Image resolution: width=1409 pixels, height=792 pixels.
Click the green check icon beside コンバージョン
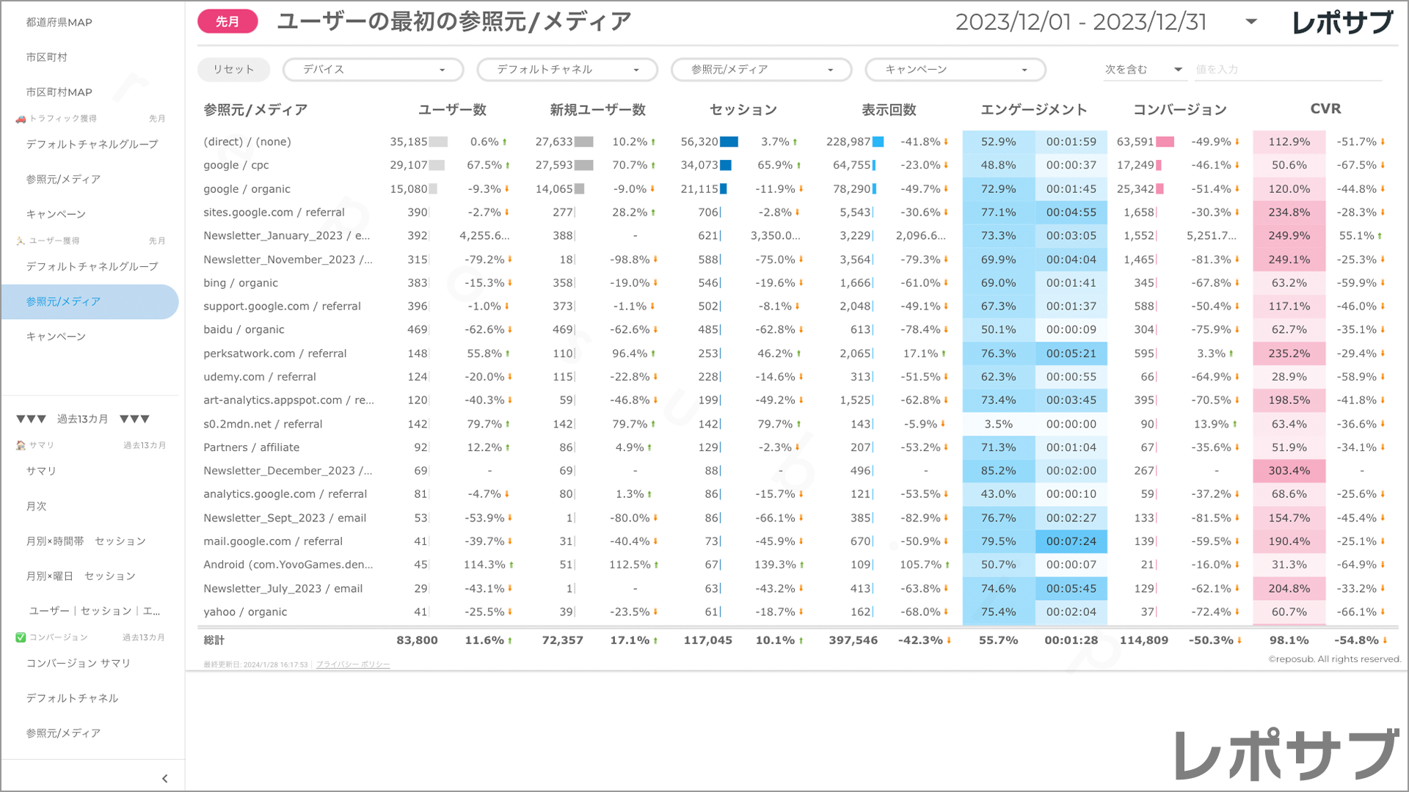pos(20,637)
